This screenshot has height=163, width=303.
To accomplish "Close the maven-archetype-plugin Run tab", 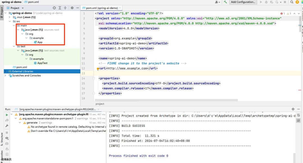I will 98,109.
